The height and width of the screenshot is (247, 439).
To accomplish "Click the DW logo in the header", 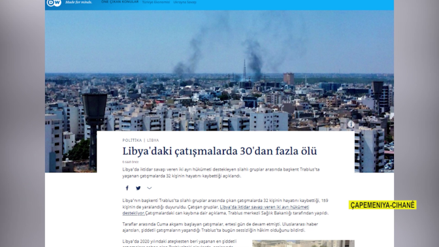I will click(54, 3).
